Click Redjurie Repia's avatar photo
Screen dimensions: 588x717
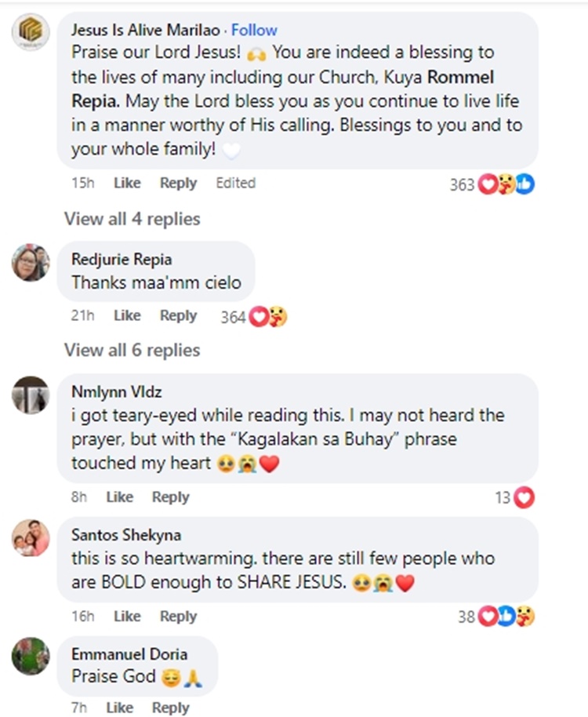tap(31, 262)
